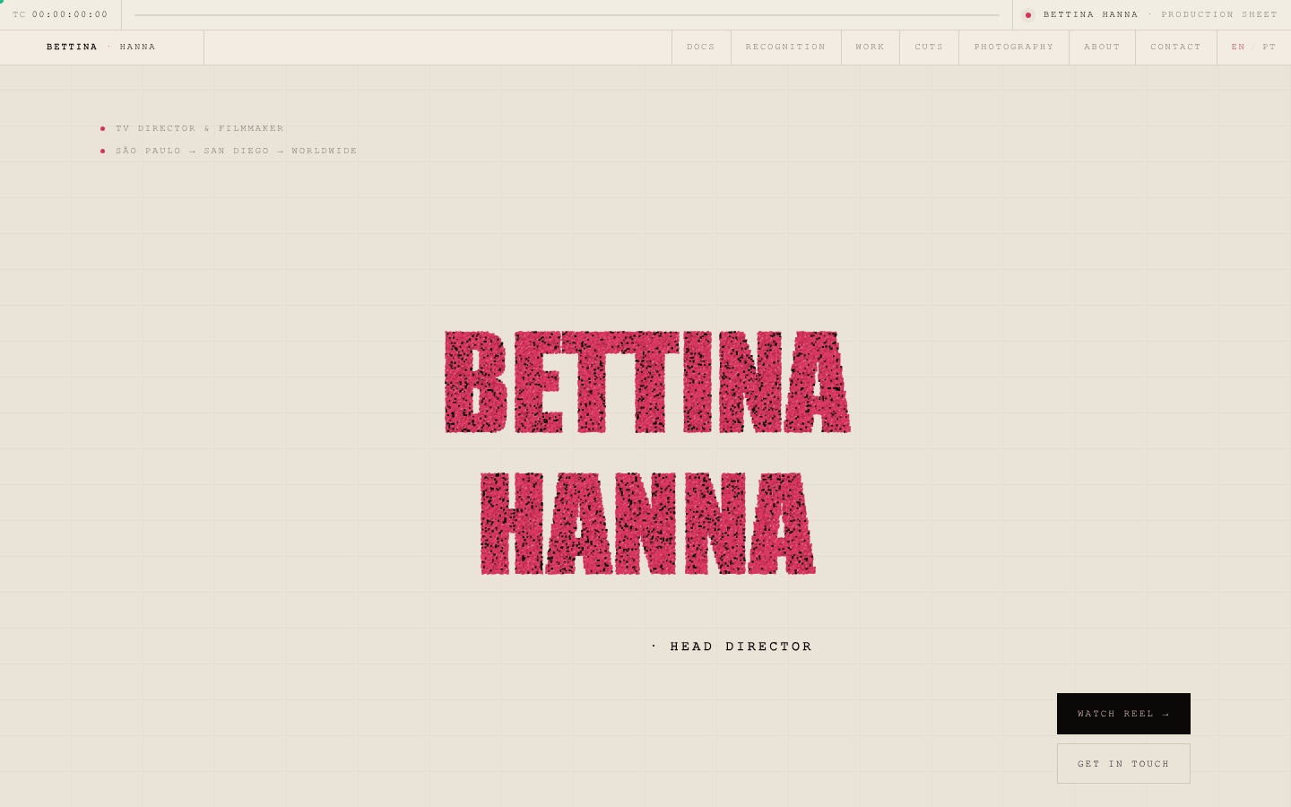
Task: Click the 'São Paulo → San Diego → Worldwide' line
Action: [x=236, y=151]
